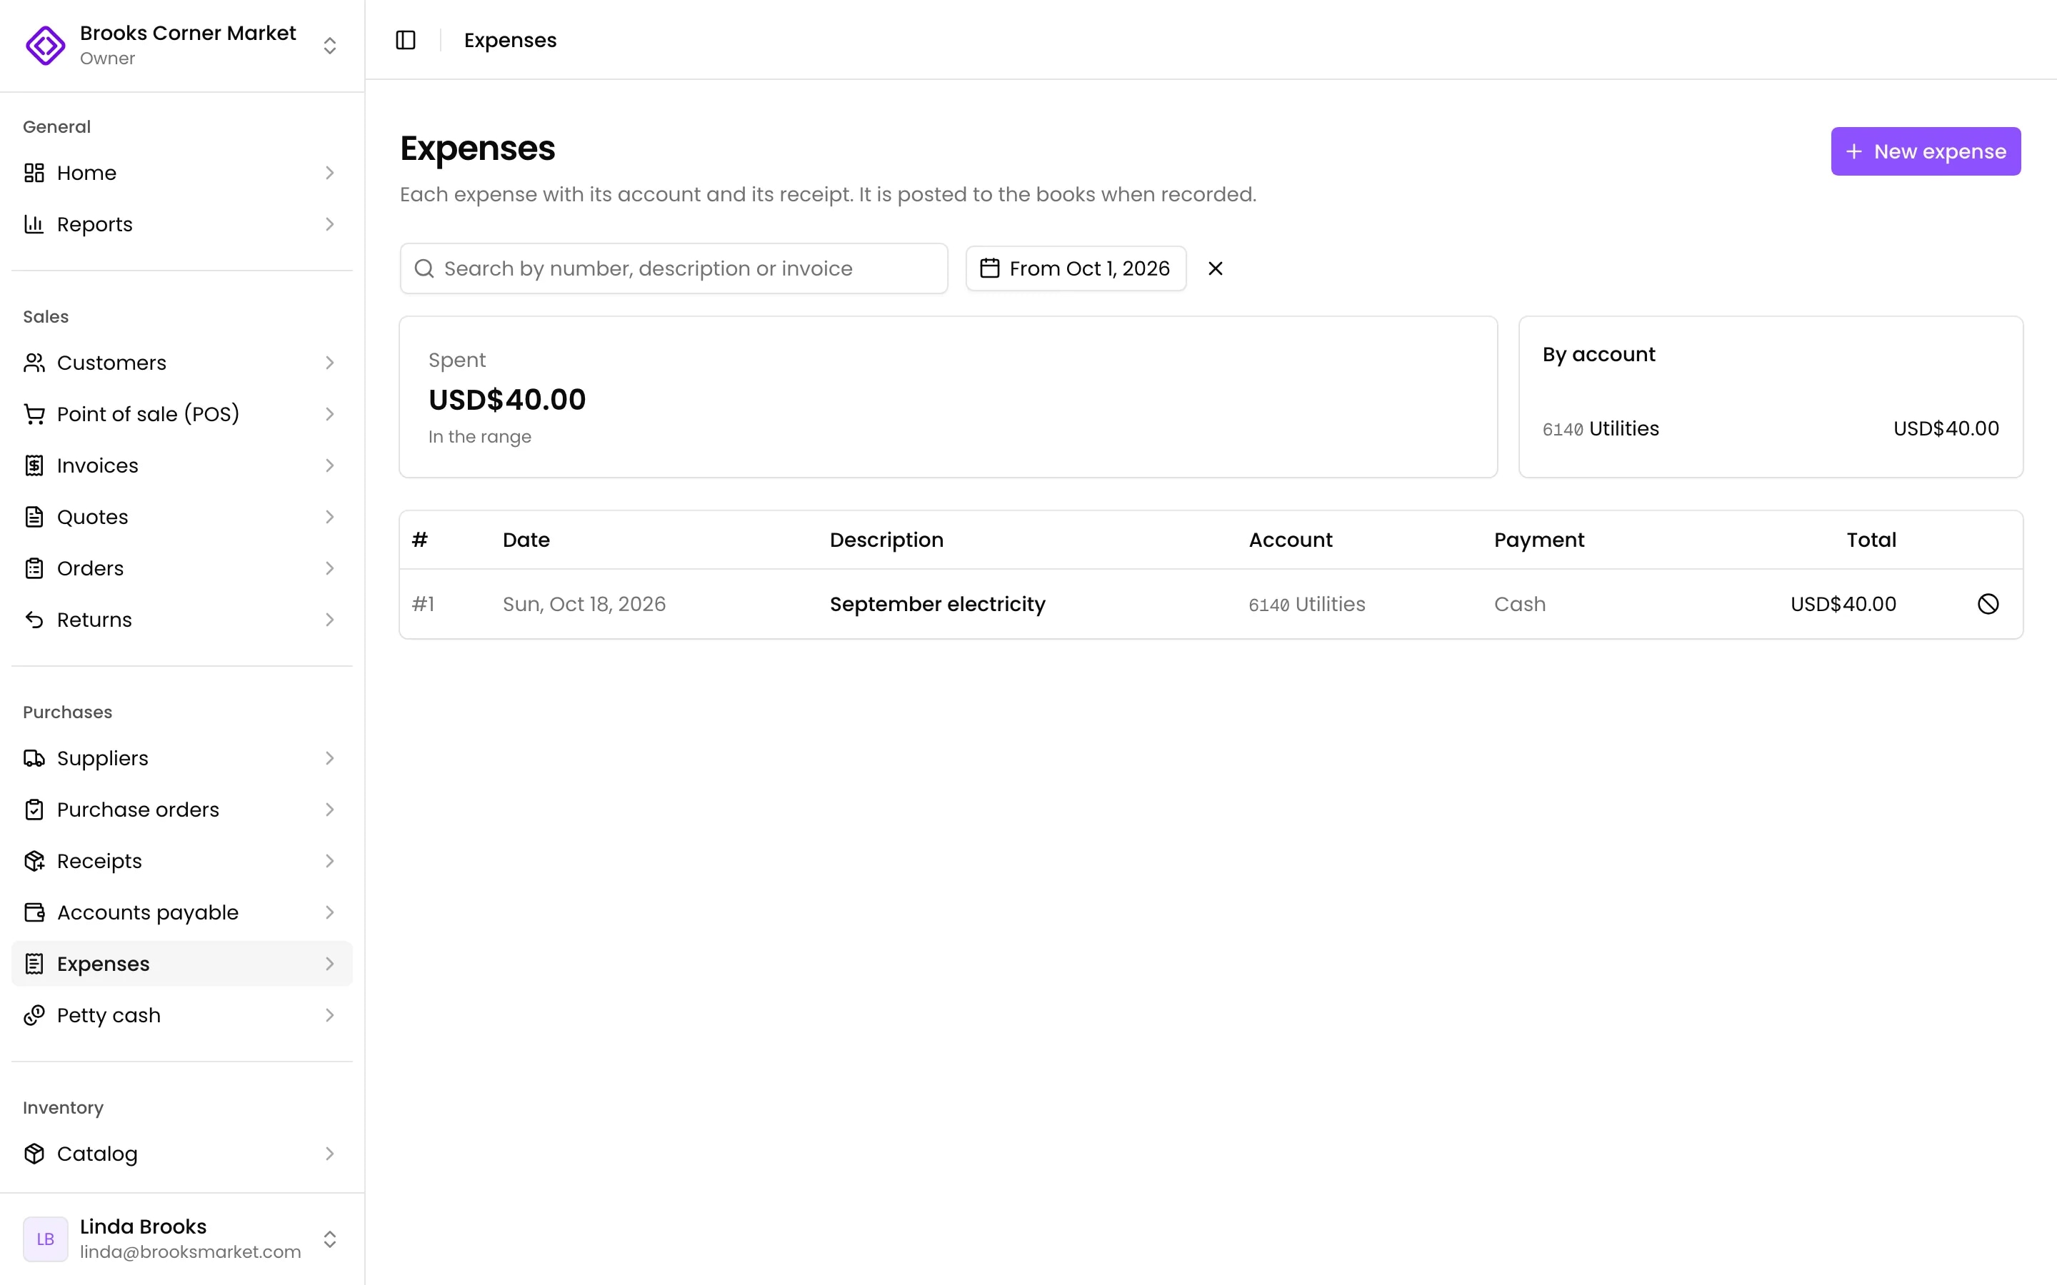
Task: Expand the Reports chevron
Action: point(330,224)
